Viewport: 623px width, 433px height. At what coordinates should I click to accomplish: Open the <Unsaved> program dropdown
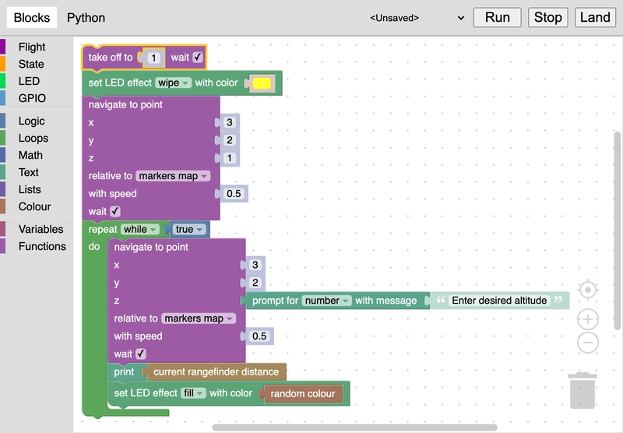point(417,17)
